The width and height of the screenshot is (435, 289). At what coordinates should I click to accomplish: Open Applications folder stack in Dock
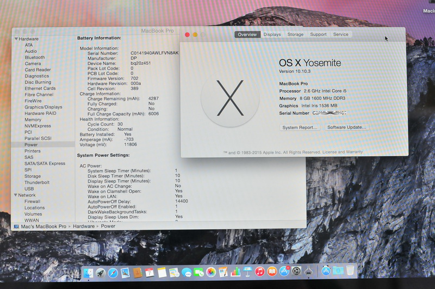click(x=326, y=270)
